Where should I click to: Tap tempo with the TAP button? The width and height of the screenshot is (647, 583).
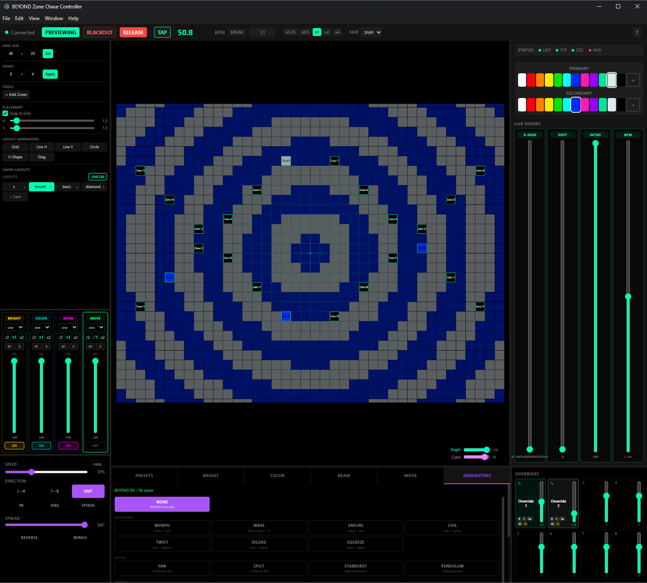(x=162, y=32)
